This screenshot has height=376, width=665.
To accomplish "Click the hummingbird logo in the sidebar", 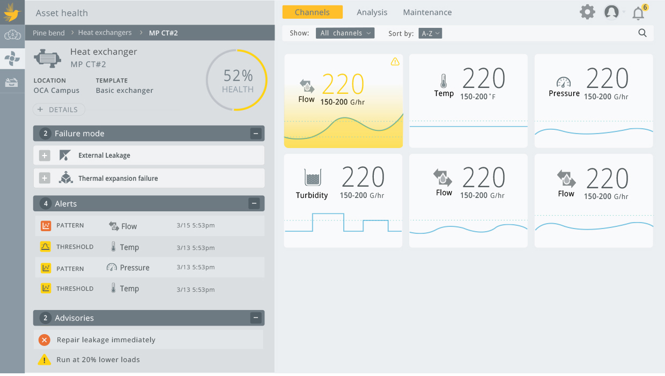I will coord(12,11).
